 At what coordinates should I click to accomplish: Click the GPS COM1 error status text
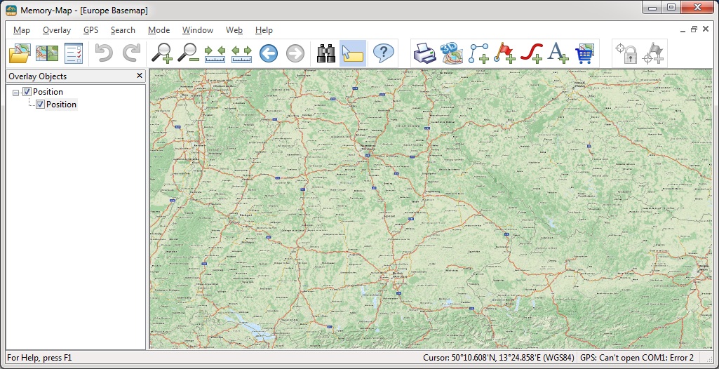click(637, 358)
